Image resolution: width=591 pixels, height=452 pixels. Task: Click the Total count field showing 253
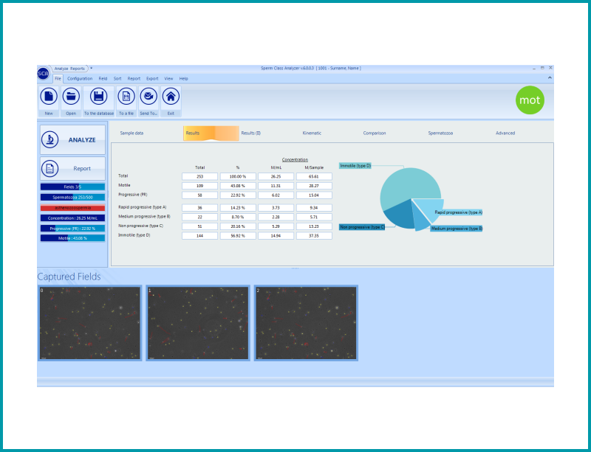[x=199, y=176]
